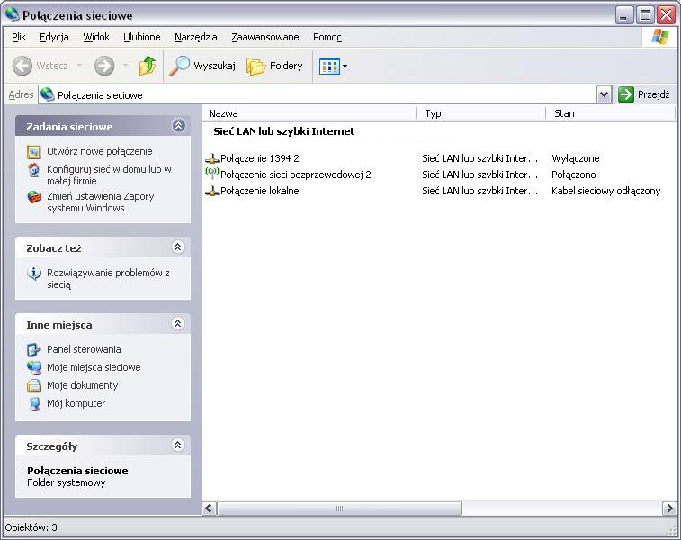Open the Ulubione menu
The height and width of the screenshot is (540, 681).
click(142, 38)
